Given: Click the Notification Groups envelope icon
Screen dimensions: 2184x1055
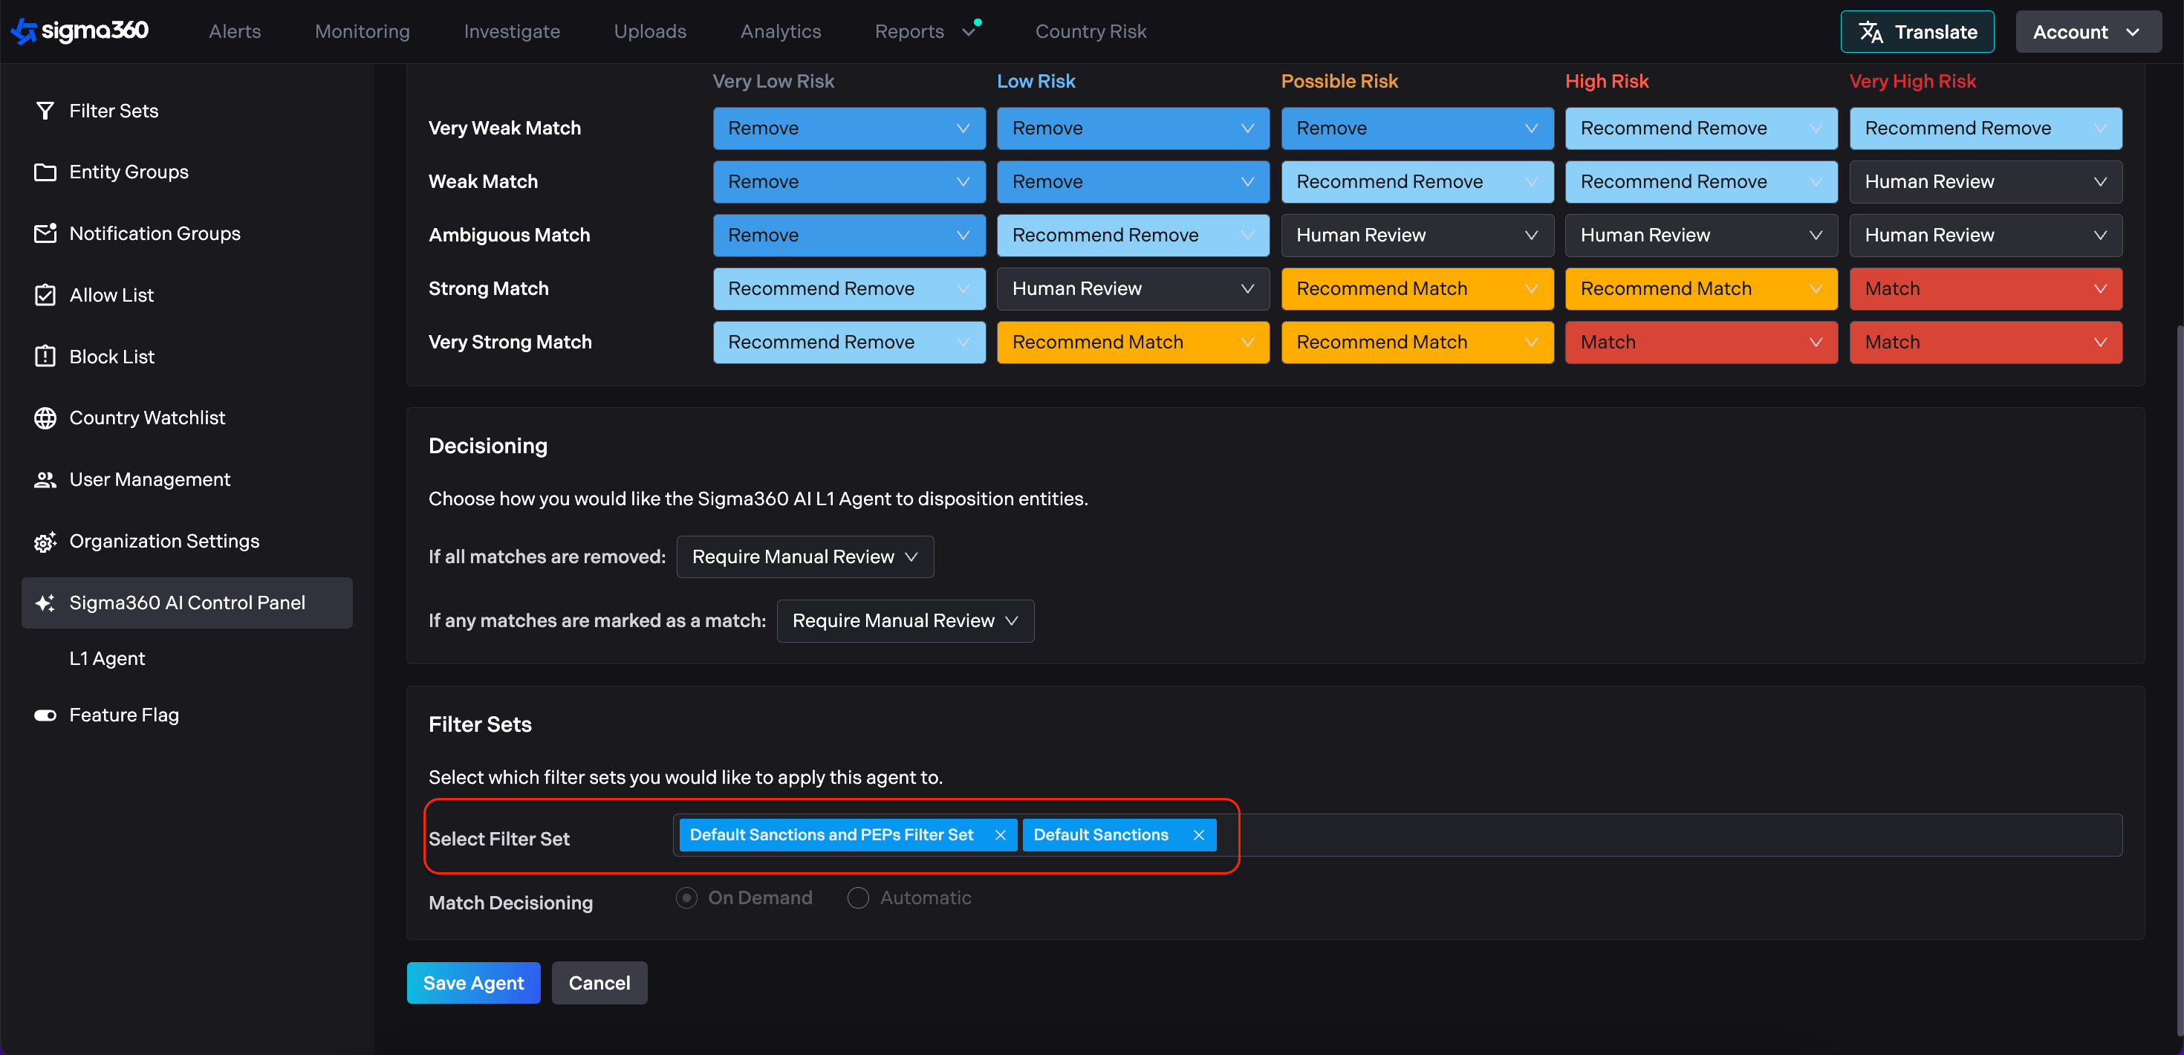Looking at the screenshot, I should point(45,233).
